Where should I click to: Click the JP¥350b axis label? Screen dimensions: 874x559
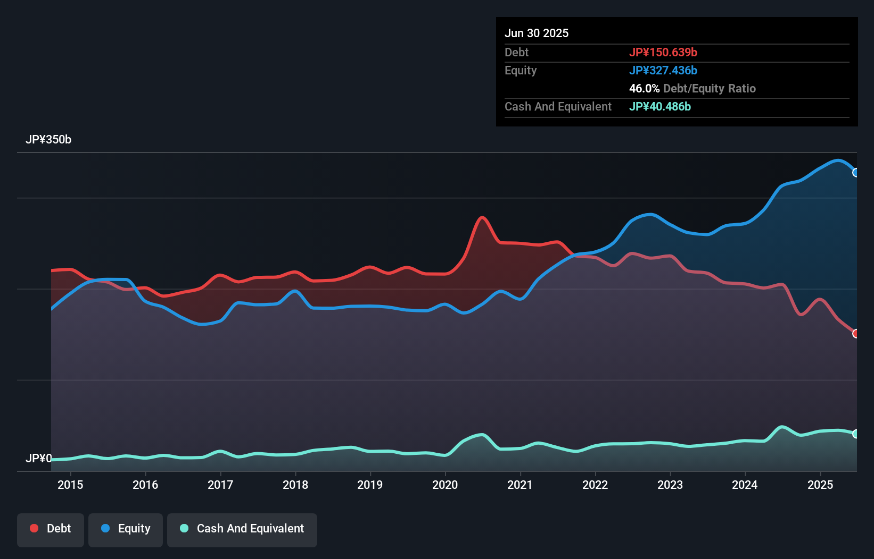pyautogui.click(x=49, y=140)
